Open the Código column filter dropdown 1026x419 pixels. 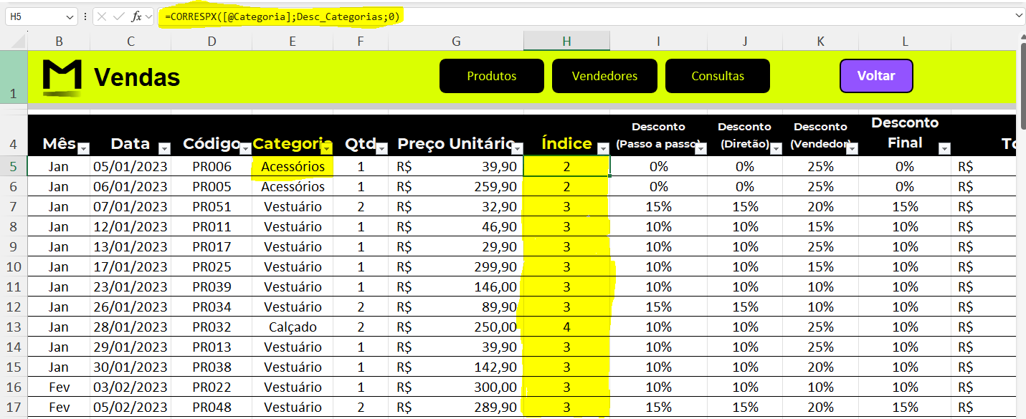(x=246, y=148)
